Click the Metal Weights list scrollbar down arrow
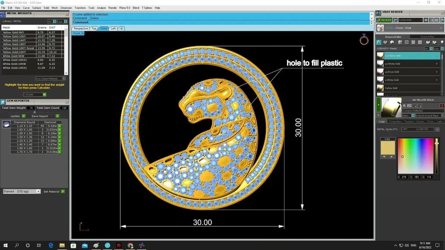Image resolution: width=445 pixels, height=250 pixels. (66, 73)
